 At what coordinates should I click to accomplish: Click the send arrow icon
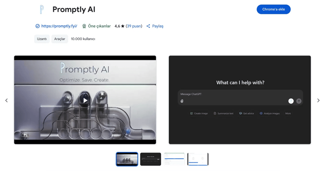pos(299,101)
